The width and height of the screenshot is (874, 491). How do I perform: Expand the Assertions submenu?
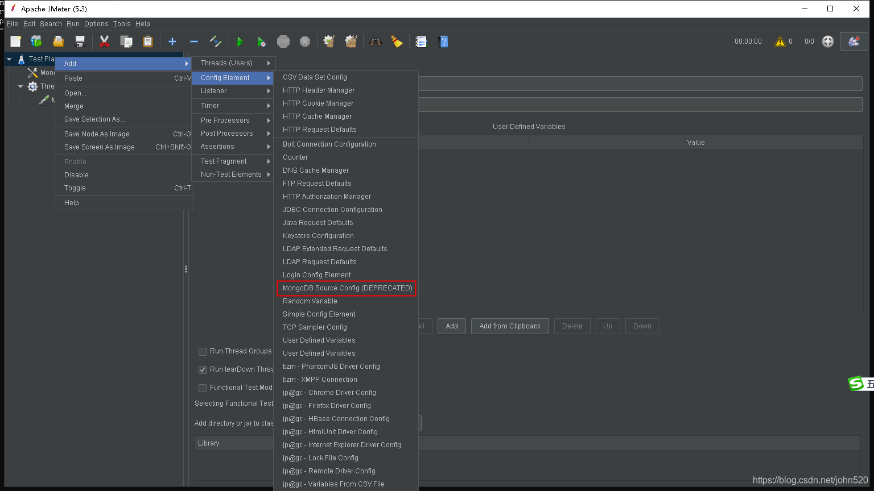(233, 147)
